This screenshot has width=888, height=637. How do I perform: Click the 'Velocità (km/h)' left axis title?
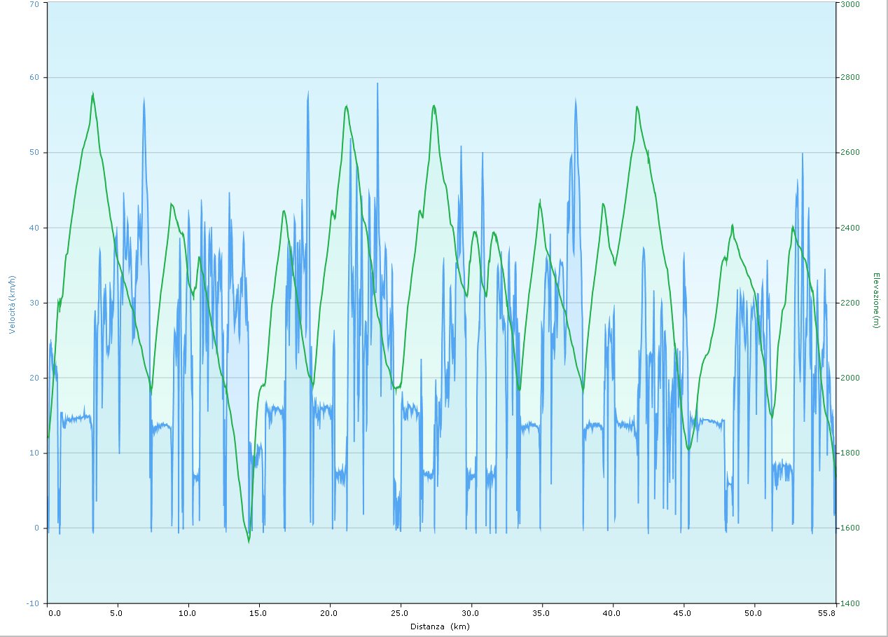pyautogui.click(x=12, y=303)
